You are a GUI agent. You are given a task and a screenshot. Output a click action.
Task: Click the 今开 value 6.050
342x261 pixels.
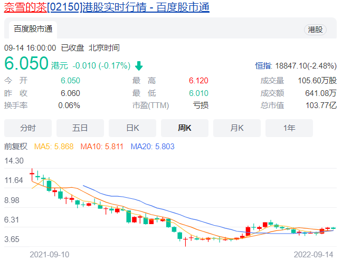click(70, 81)
